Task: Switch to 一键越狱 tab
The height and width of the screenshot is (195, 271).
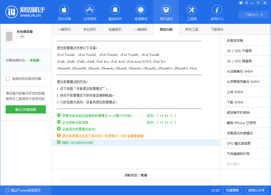Action: pyautogui.click(x=140, y=29)
